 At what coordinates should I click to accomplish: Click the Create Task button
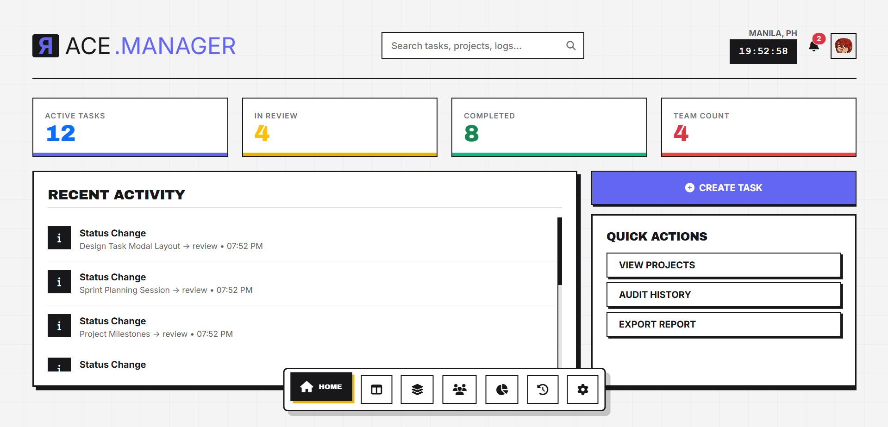[724, 188]
